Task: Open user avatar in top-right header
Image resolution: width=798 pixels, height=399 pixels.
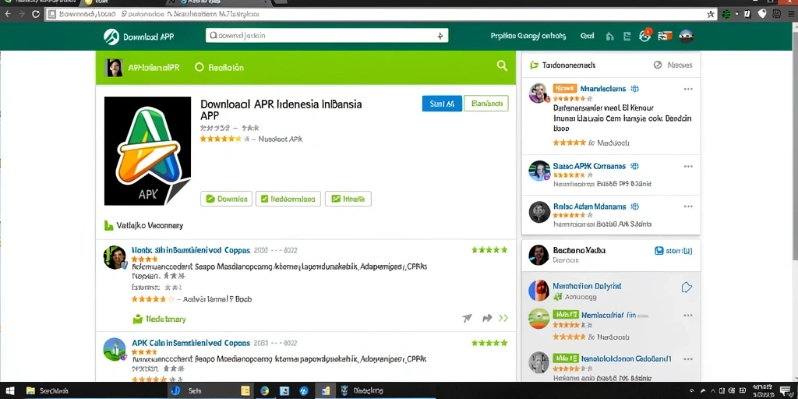Action: 686,36
